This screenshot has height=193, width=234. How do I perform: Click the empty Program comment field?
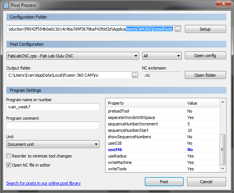pyautogui.click(x=53, y=125)
